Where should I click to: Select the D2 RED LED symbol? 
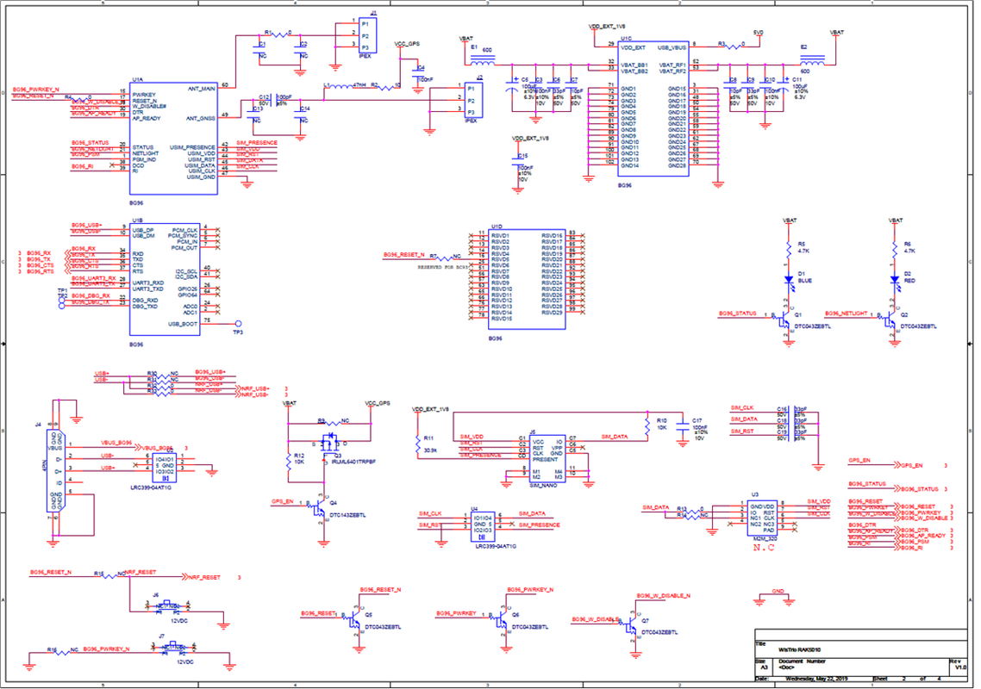895,281
